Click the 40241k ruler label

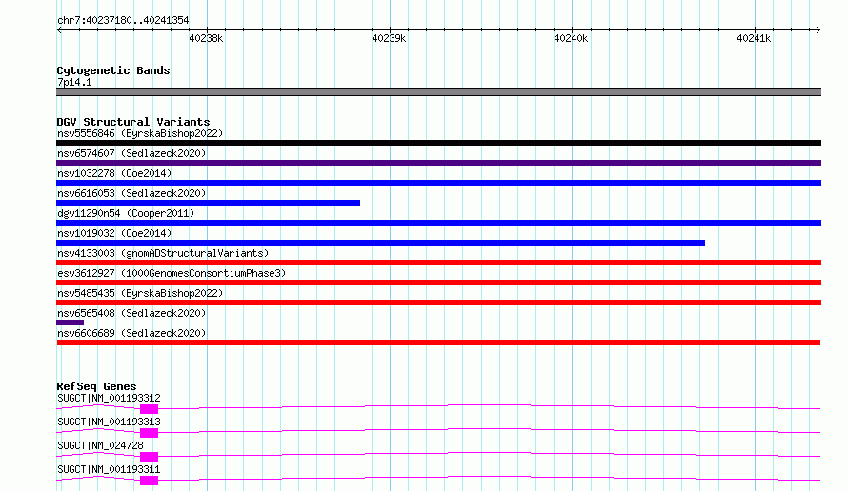(754, 38)
